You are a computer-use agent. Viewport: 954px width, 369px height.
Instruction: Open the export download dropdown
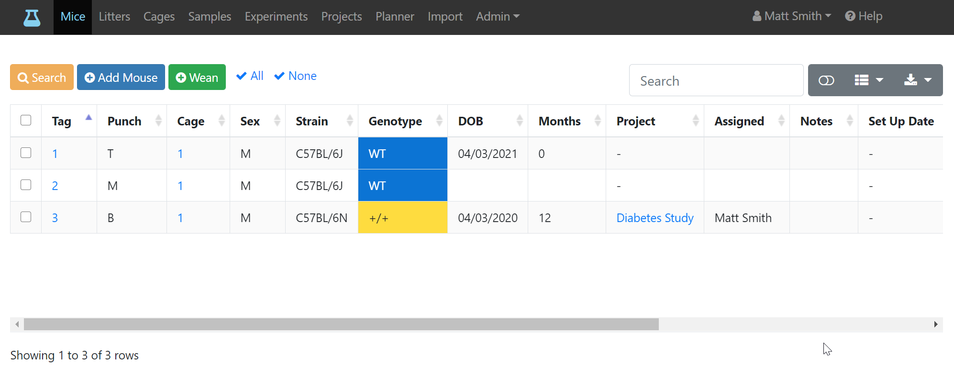[918, 80]
